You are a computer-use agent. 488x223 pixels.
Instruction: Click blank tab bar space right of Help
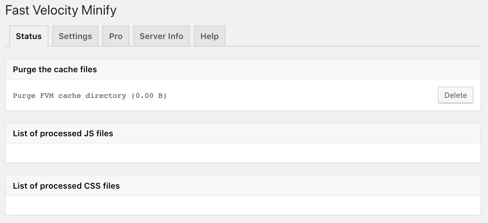click(349, 36)
